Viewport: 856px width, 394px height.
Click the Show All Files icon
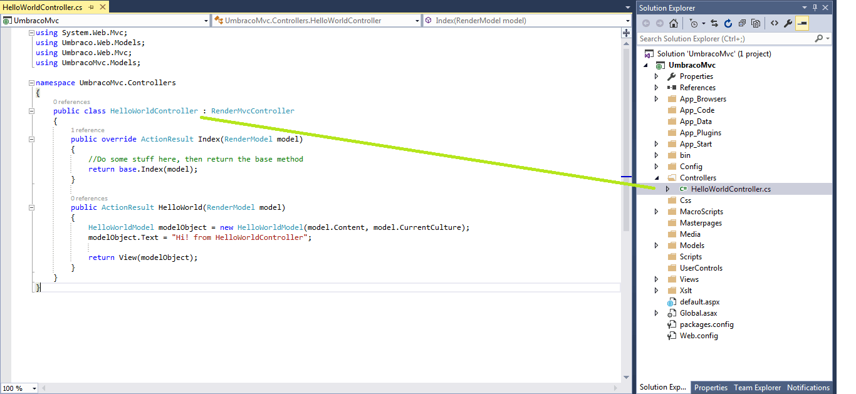(x=756, y=23)
